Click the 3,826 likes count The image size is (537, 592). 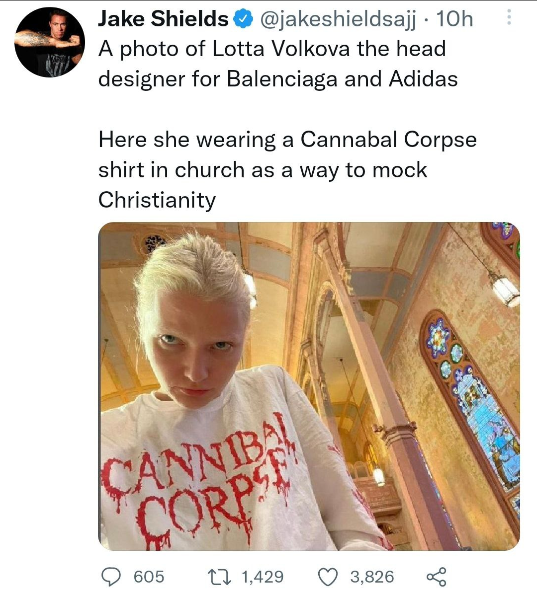click(x=372, y=577)
